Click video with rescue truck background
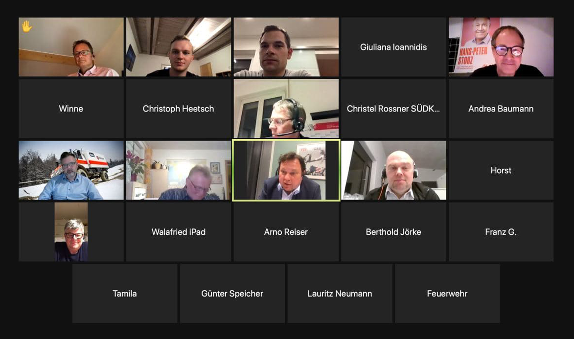 [71, 170]
